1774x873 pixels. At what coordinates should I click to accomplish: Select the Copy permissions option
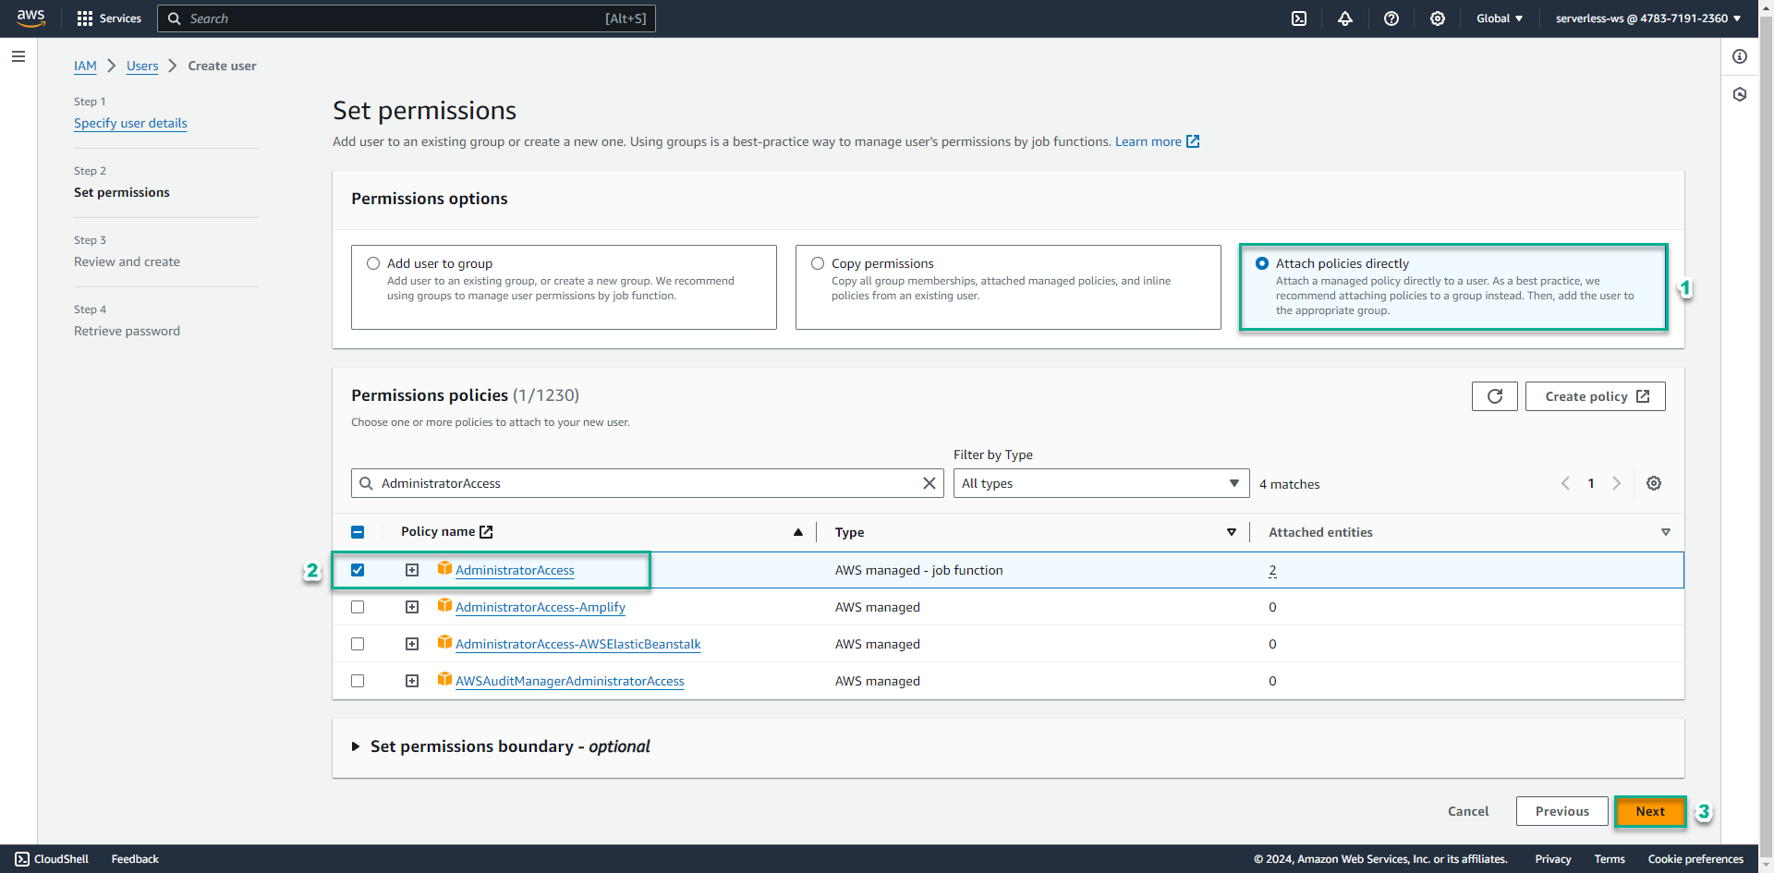(x=818, y=263)
